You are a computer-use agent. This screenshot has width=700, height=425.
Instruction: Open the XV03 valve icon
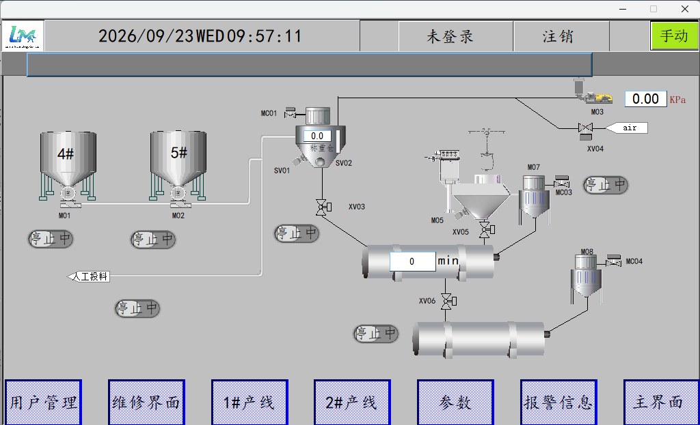coord(323,207)
